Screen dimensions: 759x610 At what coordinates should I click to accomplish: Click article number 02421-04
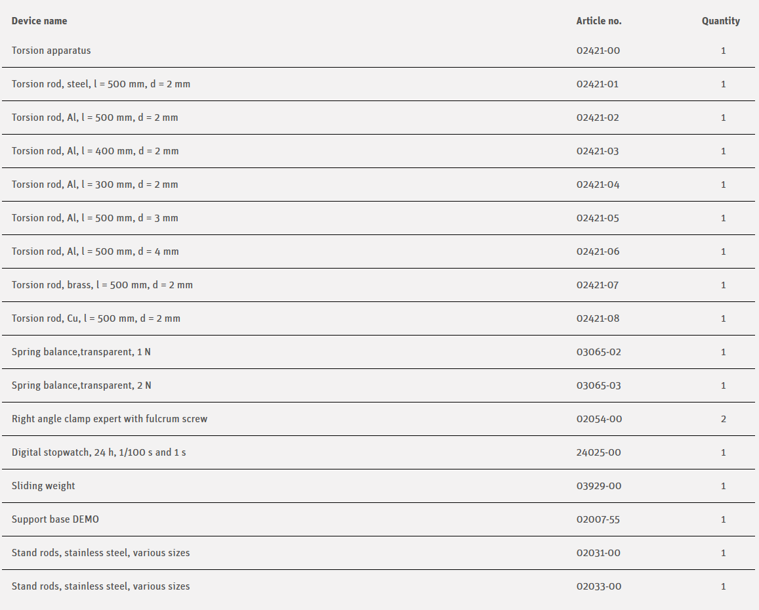pos(598,185)
